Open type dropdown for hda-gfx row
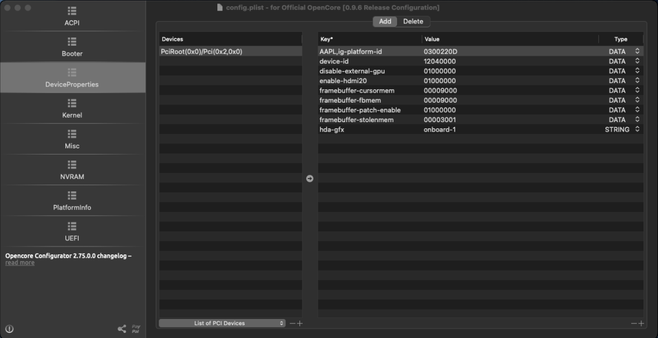 click(x=637, y=129)
